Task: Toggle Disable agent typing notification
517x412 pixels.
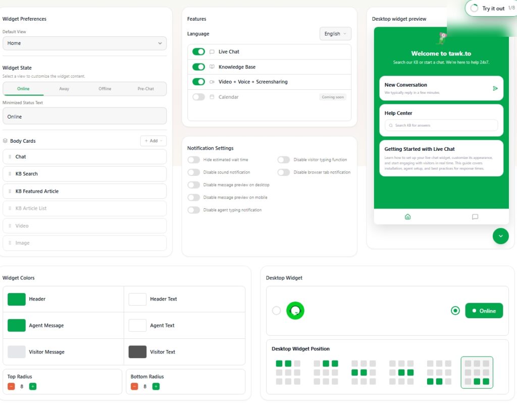Action: tap(193, 210)
